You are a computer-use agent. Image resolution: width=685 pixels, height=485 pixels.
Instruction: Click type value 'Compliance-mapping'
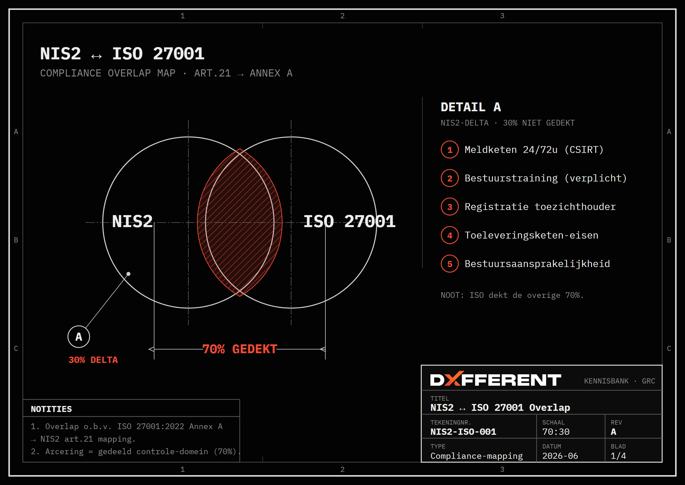coord(476,456)
